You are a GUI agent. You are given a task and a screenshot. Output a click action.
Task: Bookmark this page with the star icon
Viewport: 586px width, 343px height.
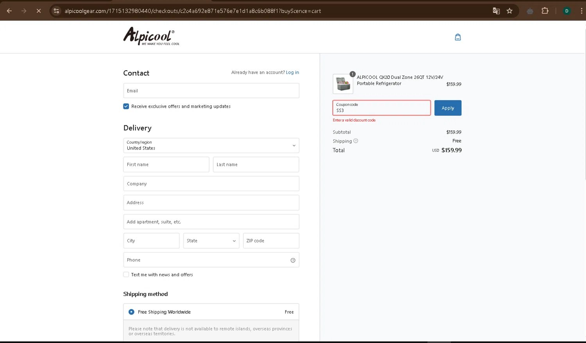(509, 11)
